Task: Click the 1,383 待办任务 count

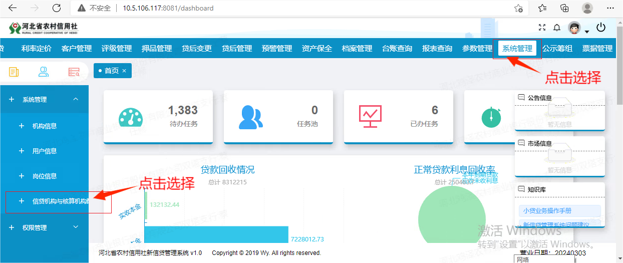Action: [183, 110]
